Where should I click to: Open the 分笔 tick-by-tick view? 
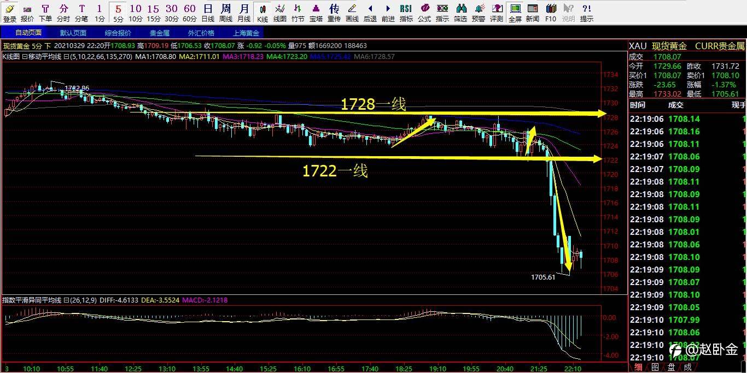[x=81, y=12]
